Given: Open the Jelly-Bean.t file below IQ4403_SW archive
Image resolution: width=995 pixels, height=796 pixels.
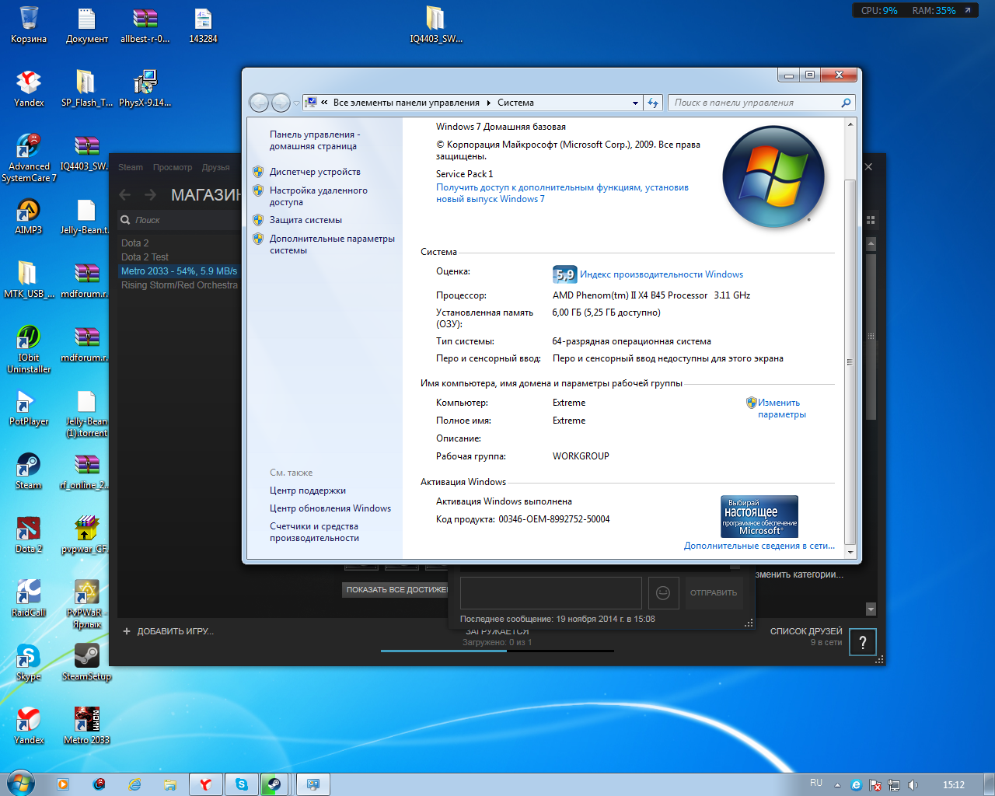Looking at the screenshot, I should click(86, 216).
